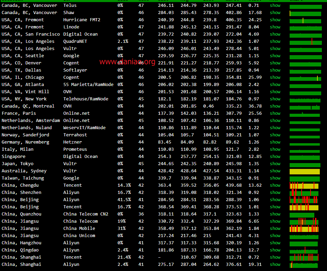Open show link for China Telecom CN2 Quanzhou

(x=275, y=214)
